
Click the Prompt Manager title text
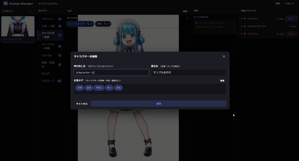21,3
